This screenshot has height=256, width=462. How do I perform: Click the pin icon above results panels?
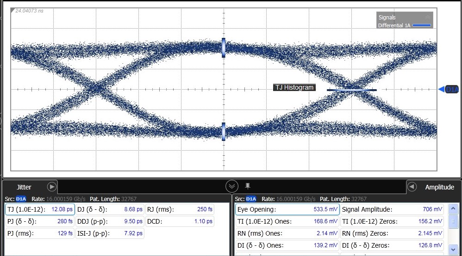pos(248,186)
